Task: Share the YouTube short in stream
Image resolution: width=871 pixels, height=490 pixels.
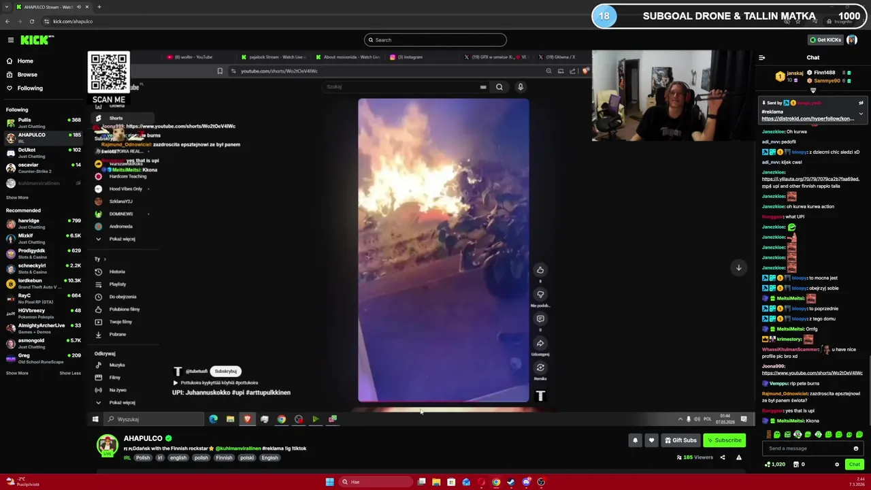Action: [x=540, y=344]
